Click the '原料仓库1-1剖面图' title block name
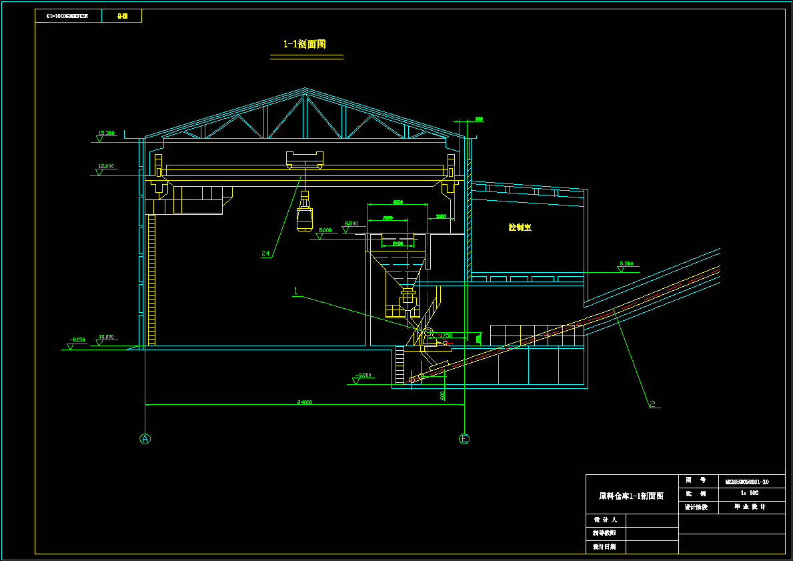The height and width of the screenshot is (561, 793). click(631, 496)
